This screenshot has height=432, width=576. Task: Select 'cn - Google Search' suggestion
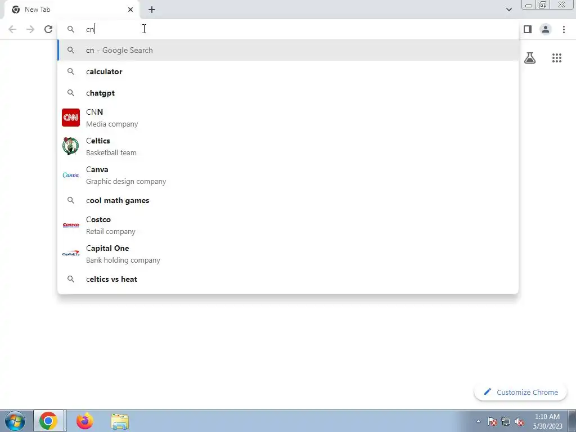click(288, 50)
